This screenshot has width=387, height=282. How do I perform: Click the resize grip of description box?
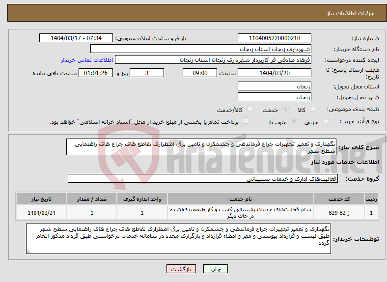point(69,153)
